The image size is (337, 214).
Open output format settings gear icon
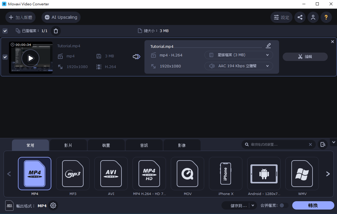(x=53, y=205)
